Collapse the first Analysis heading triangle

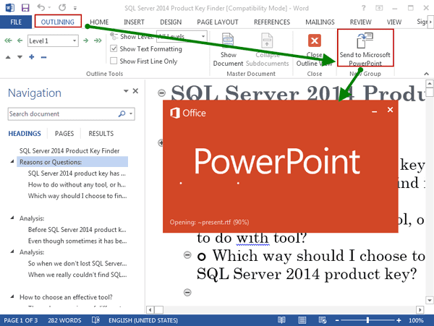coord(12,218)
